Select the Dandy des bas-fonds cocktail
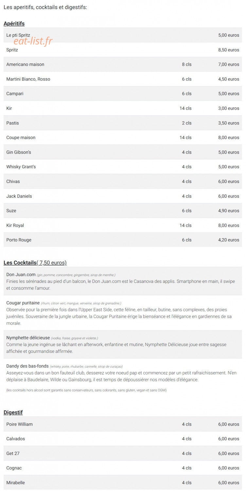246x491 pixels. click(27, 366)
